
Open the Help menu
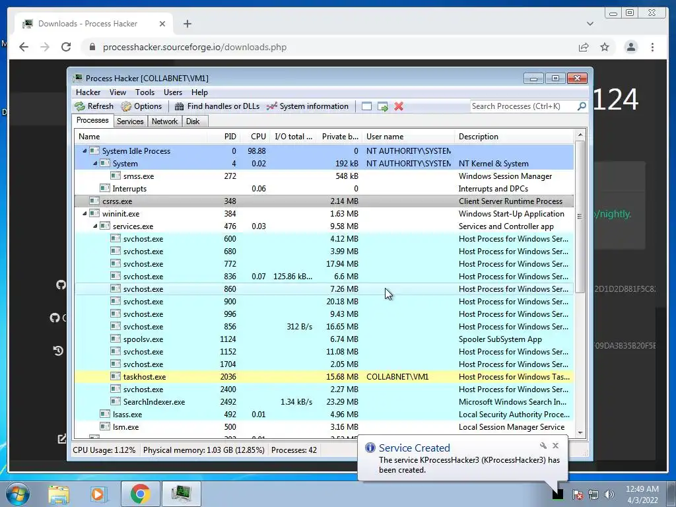tap(199, 92)
